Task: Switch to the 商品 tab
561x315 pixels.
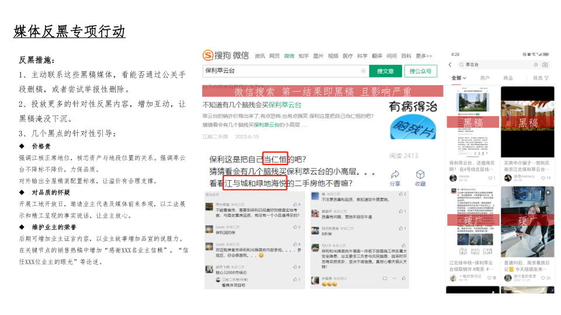Action: [x=508, y=78]
